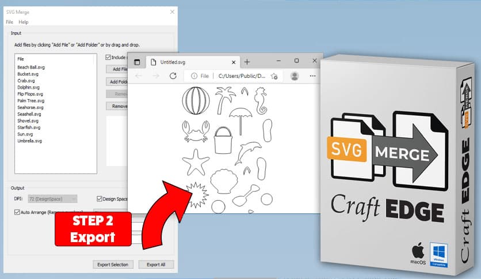Open the browser tab actions menu icon
The width and height of the screenshot is (481, 279).
(x=137, y=62)
